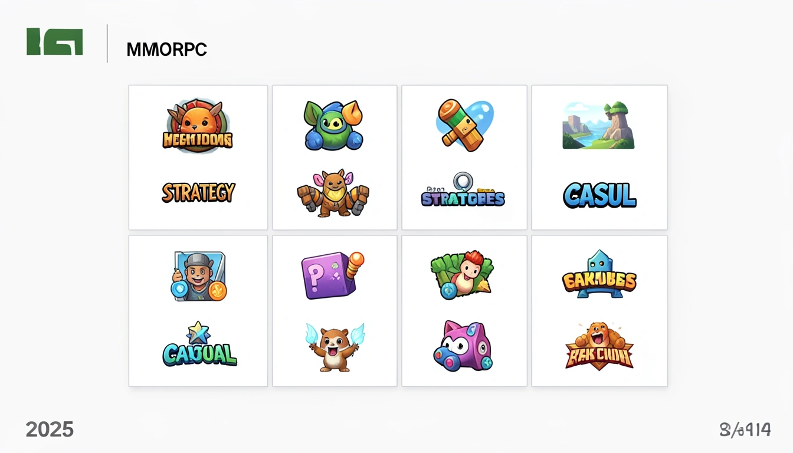
Task: Open the landscape cliff and river thumbnail
Action: [598, 125]
